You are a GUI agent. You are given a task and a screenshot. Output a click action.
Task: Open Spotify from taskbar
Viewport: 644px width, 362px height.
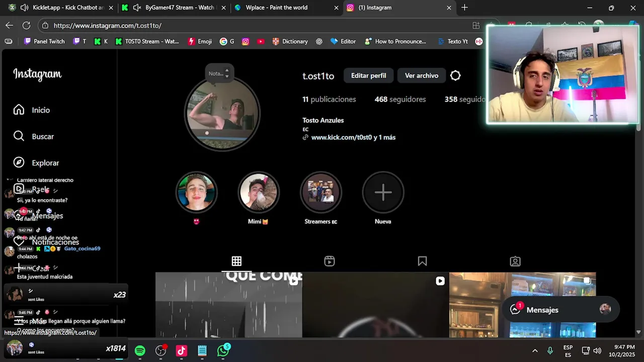coord(140,351)
